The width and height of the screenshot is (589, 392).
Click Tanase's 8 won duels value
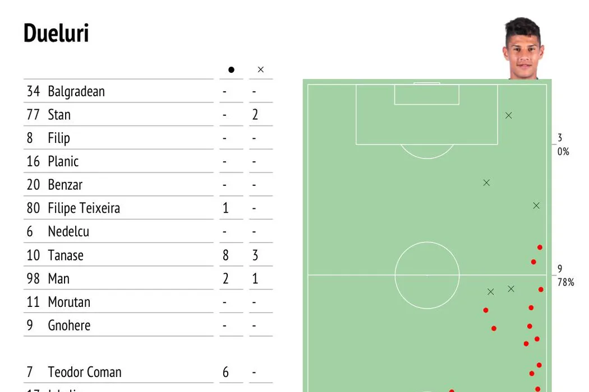coord(226,255)
